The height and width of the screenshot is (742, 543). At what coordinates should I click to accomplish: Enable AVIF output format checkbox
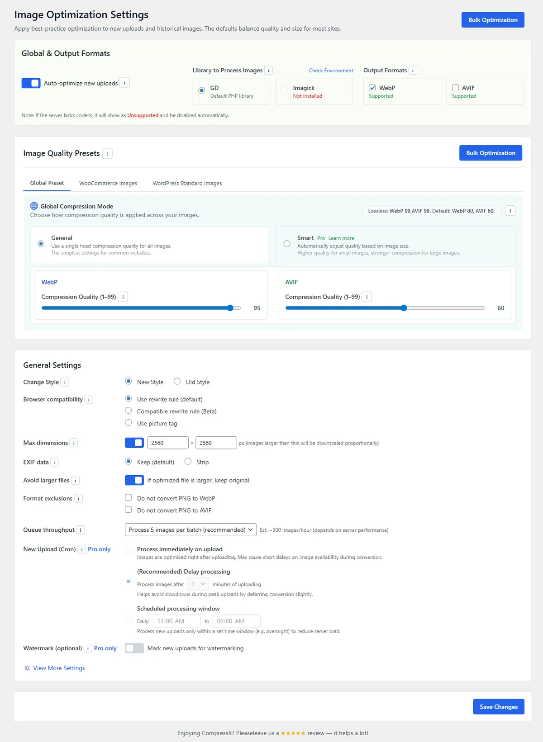(x=455, y=88)
